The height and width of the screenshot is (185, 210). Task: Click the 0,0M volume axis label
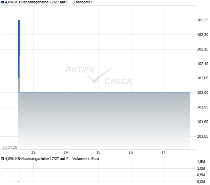(x=201, y=182)
